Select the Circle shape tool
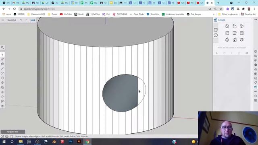This screenshot has height=145, width=258. (2, 78)
